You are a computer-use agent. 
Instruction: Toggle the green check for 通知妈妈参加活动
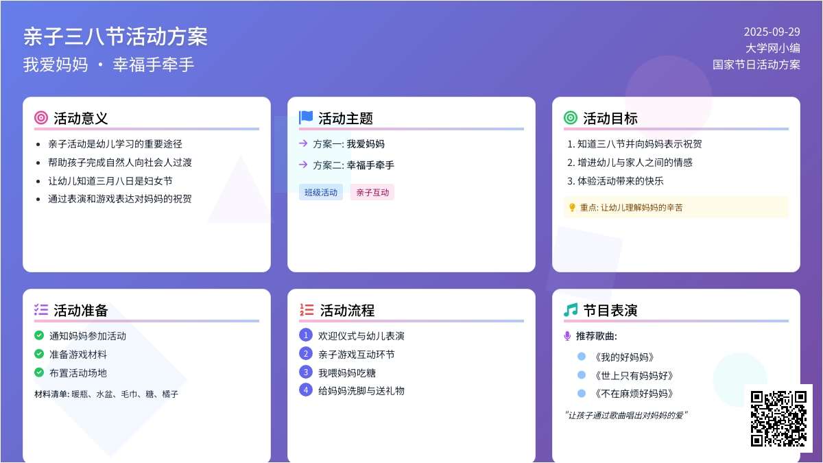click(39, 335)
